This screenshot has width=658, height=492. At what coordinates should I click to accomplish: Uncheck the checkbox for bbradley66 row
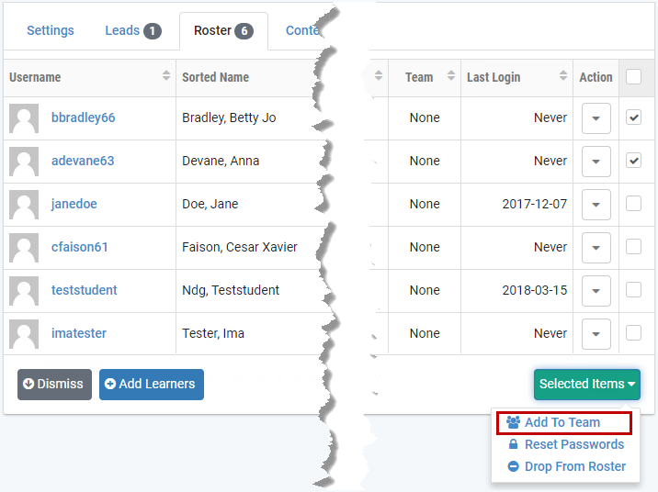633,117
